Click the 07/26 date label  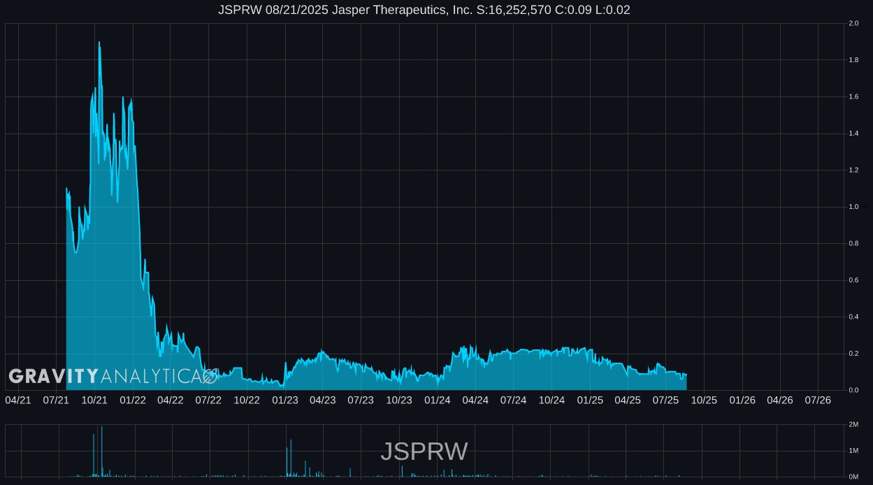[x=818, y=400]
